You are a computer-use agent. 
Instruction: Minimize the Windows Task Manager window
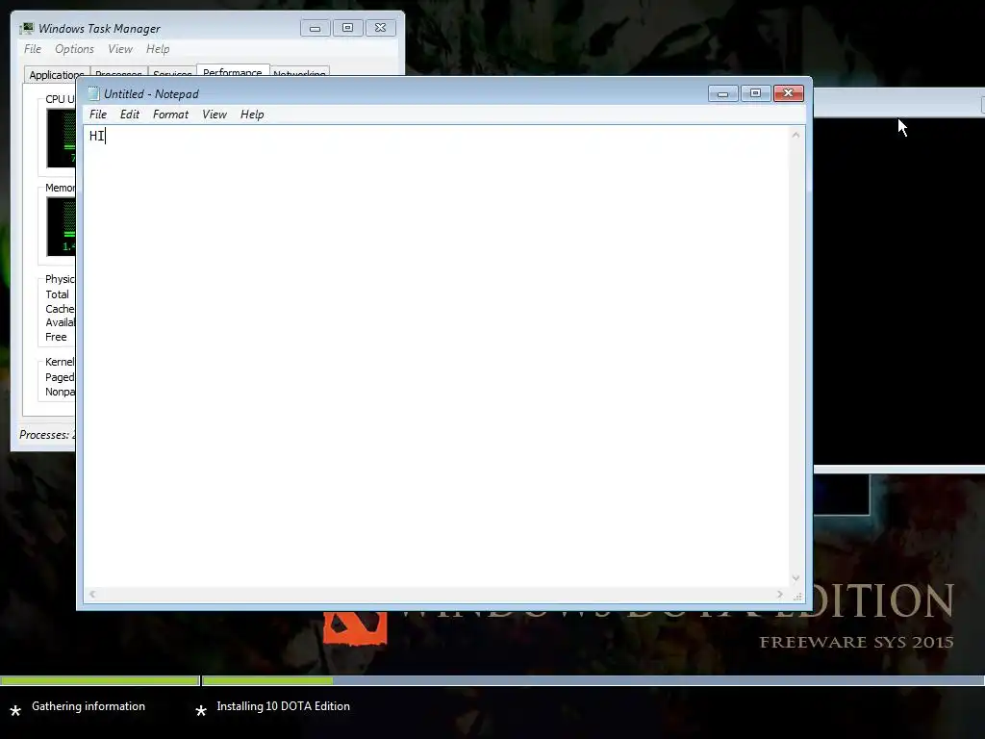coord(315,28)
